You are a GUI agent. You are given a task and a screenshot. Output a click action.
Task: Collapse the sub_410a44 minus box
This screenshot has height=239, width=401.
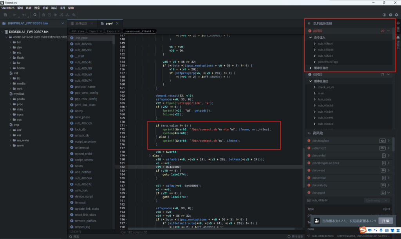[x=309, y=200]
